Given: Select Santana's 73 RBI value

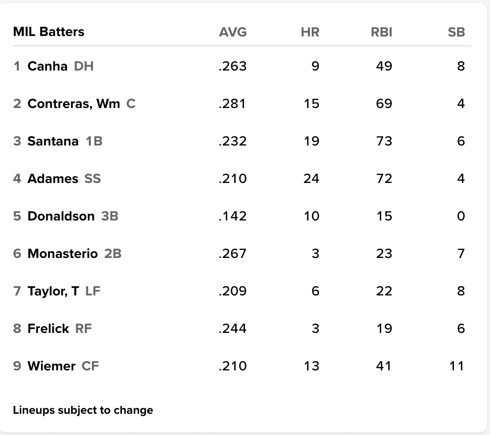Looking at the screenshot, I should point(384,141).
